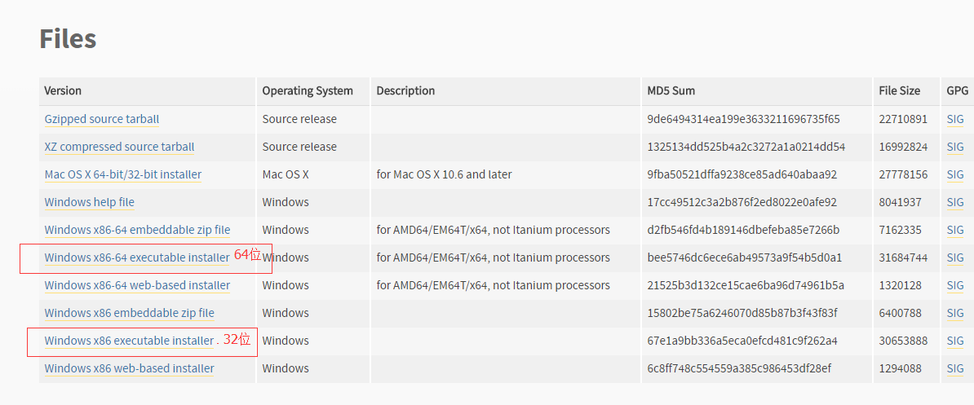Open SIG for x86 web-based installer
Screen dimensions: 974x405
coord(955,368)
